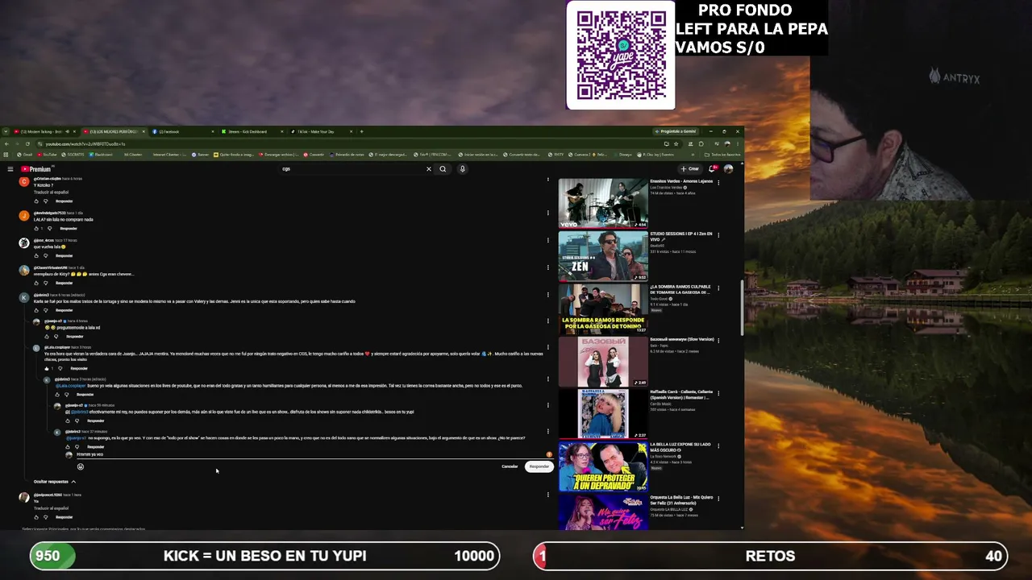The width and height of the screenshot is (1032, 580).
Task: Open options menu for Studio Sessions Zen video
Action: [x=718, y=235]
